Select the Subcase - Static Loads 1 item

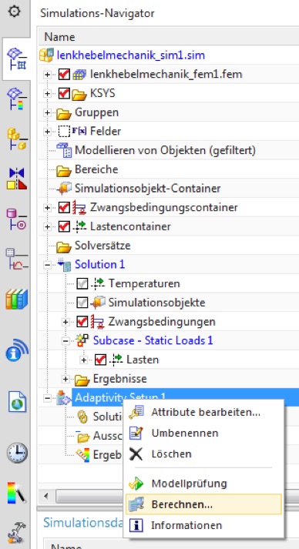[153, 340]
